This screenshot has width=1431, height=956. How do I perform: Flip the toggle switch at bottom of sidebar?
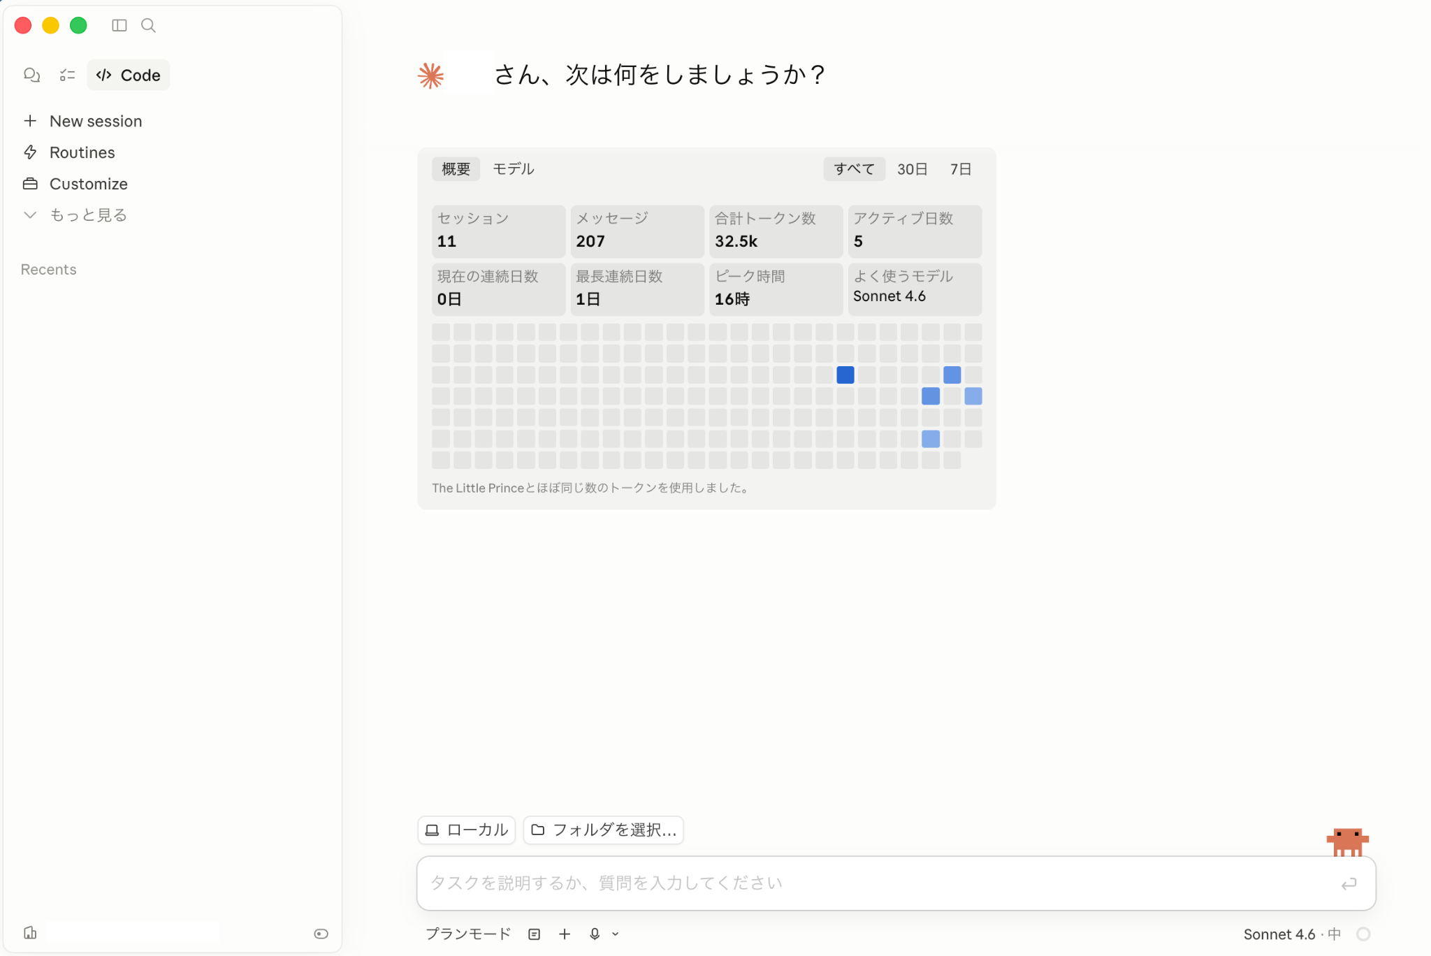pos(321,934)
